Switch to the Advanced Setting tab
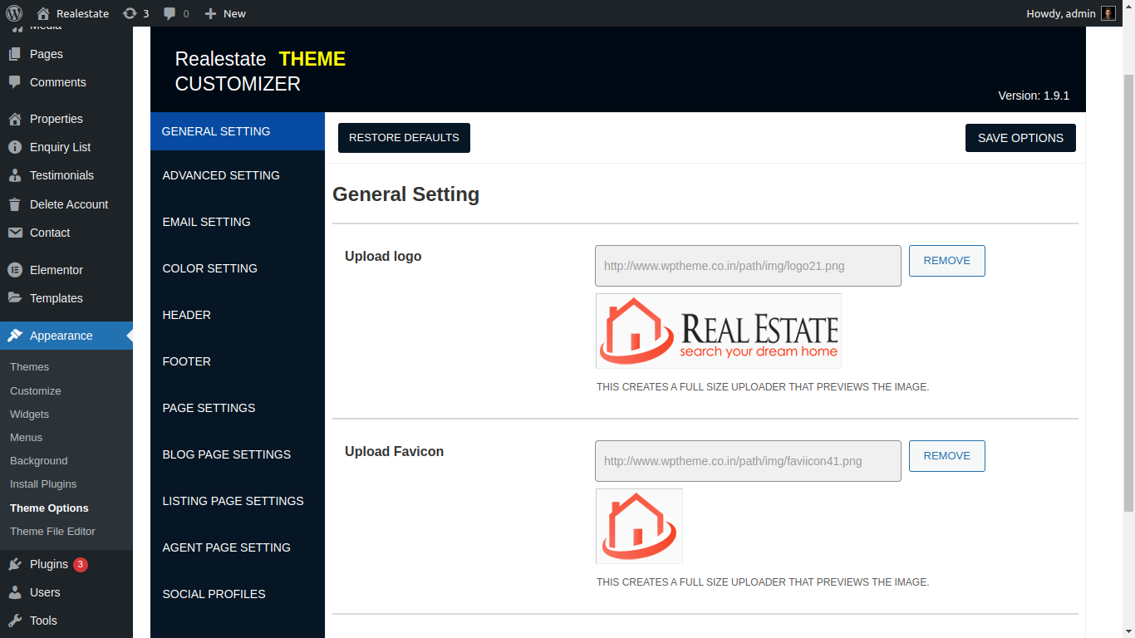Image resolution: width=1135 pixels, height=638 pixels. pos(221,175)
